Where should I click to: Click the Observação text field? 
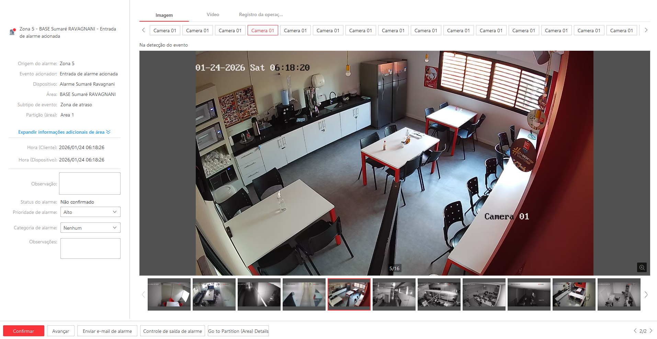(90, 183)
